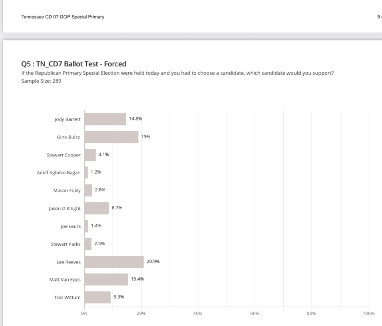The height and width of the screenshot is (326, 382).
Task: Click the 19% value label
Action: pyautogui.click(x=146, y=136)
